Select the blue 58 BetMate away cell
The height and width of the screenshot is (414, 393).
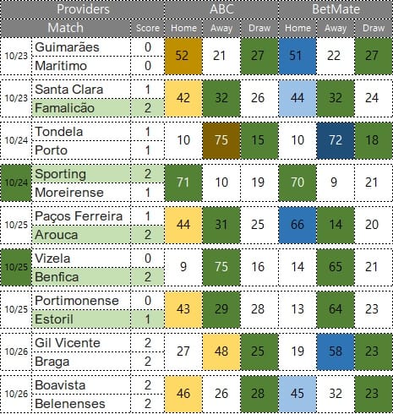336,351
